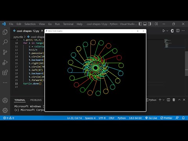The height and width of the screenshot is (141, 188).
Task: Click line number 22 in gutter
Action: [16, 83]
